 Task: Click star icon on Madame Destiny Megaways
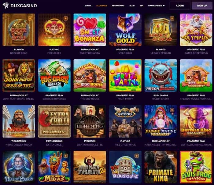click(172, 110)
